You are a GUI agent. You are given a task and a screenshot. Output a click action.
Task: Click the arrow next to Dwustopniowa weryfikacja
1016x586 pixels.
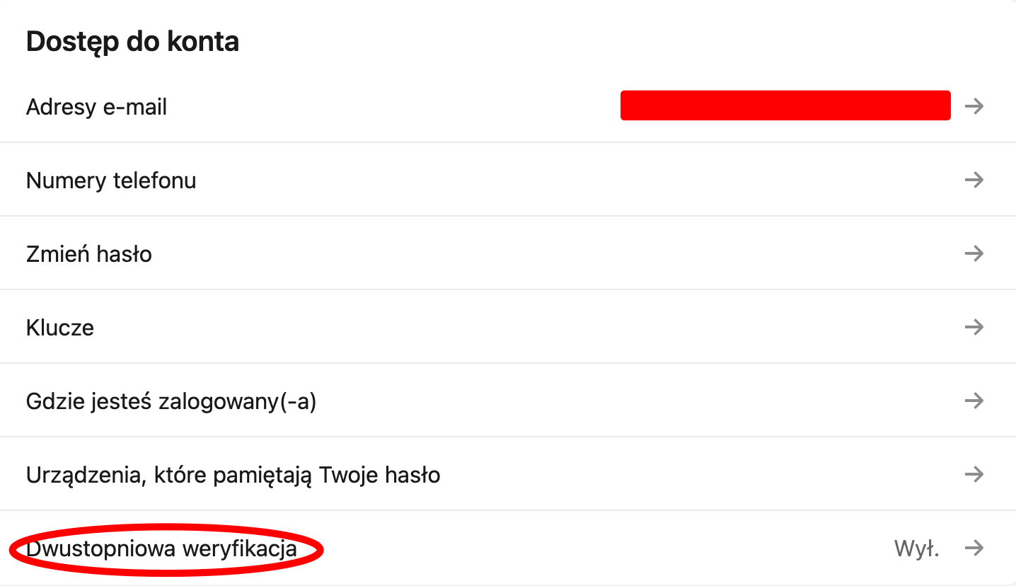click(974, 548)
